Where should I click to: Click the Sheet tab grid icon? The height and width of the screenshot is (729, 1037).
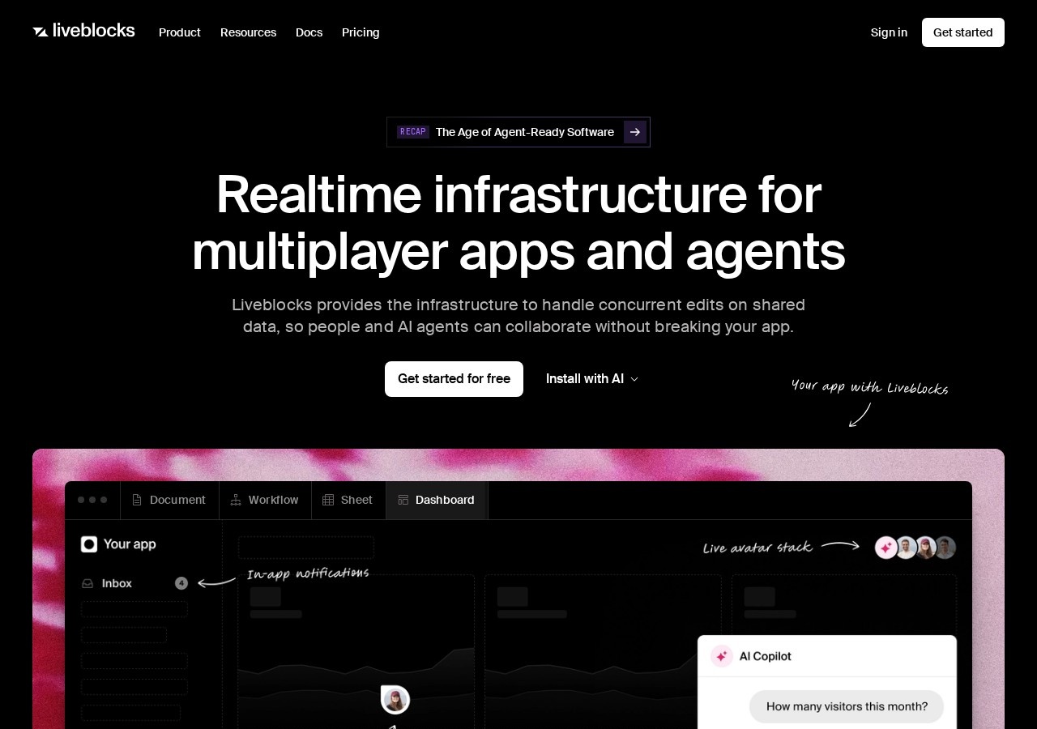(328, 500)
